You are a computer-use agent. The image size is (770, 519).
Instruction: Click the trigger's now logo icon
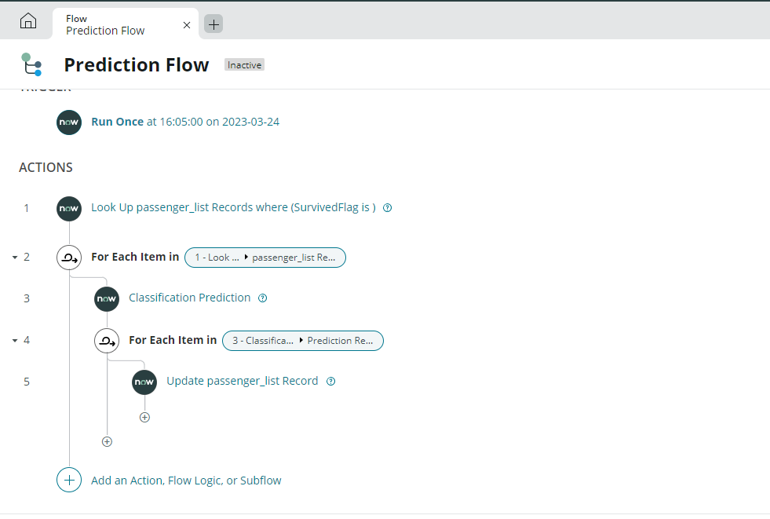69,122
